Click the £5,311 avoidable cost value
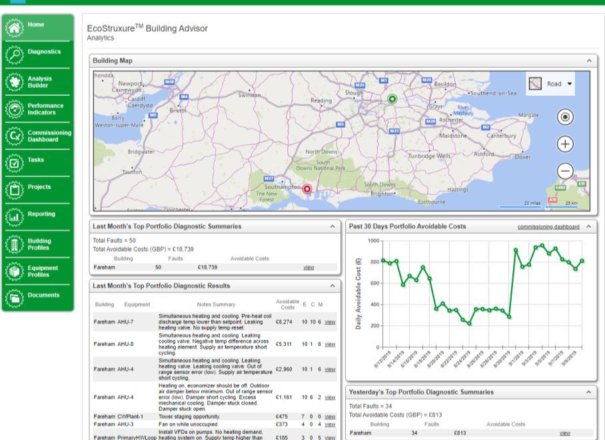Image resolution: width=605 pixels, height=440 pixels. pyautogui.click(x=284, y=344)
